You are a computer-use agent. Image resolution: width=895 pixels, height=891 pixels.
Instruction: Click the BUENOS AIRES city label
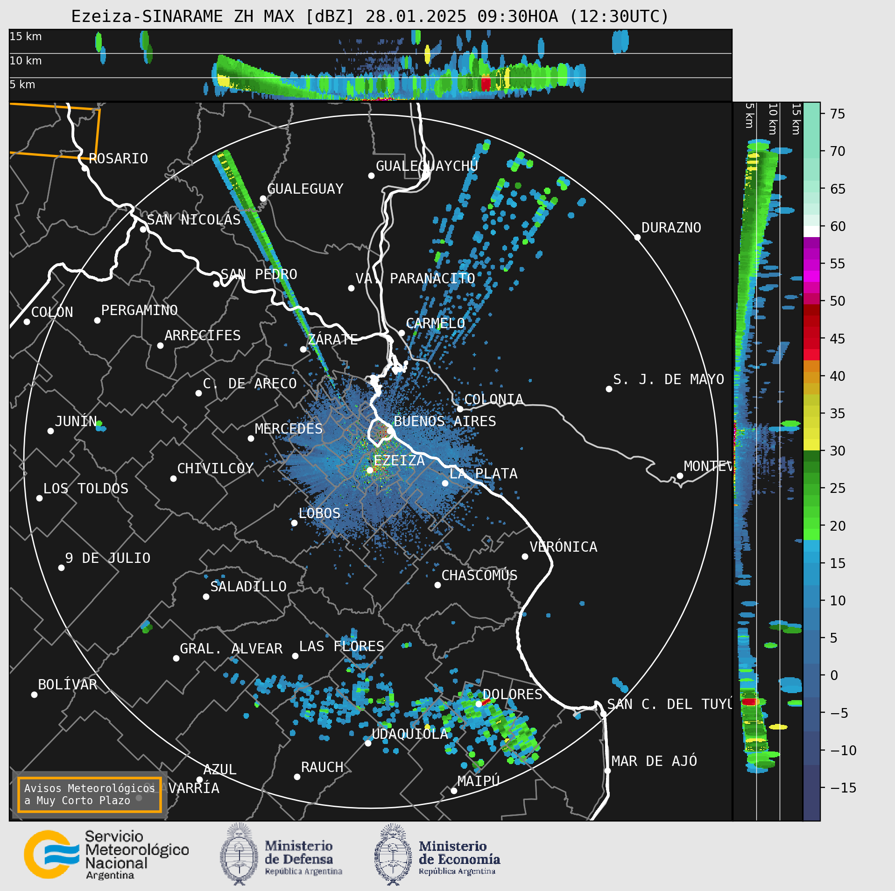[x=445, y=421]
